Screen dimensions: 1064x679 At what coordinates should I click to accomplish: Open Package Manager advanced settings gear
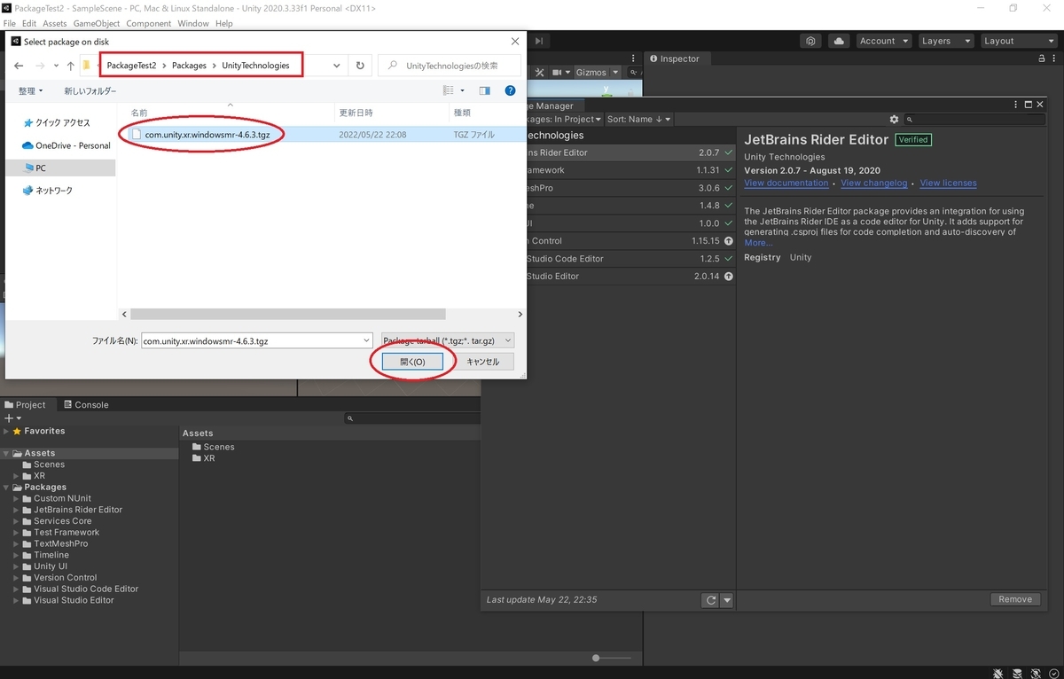[894, 119]
